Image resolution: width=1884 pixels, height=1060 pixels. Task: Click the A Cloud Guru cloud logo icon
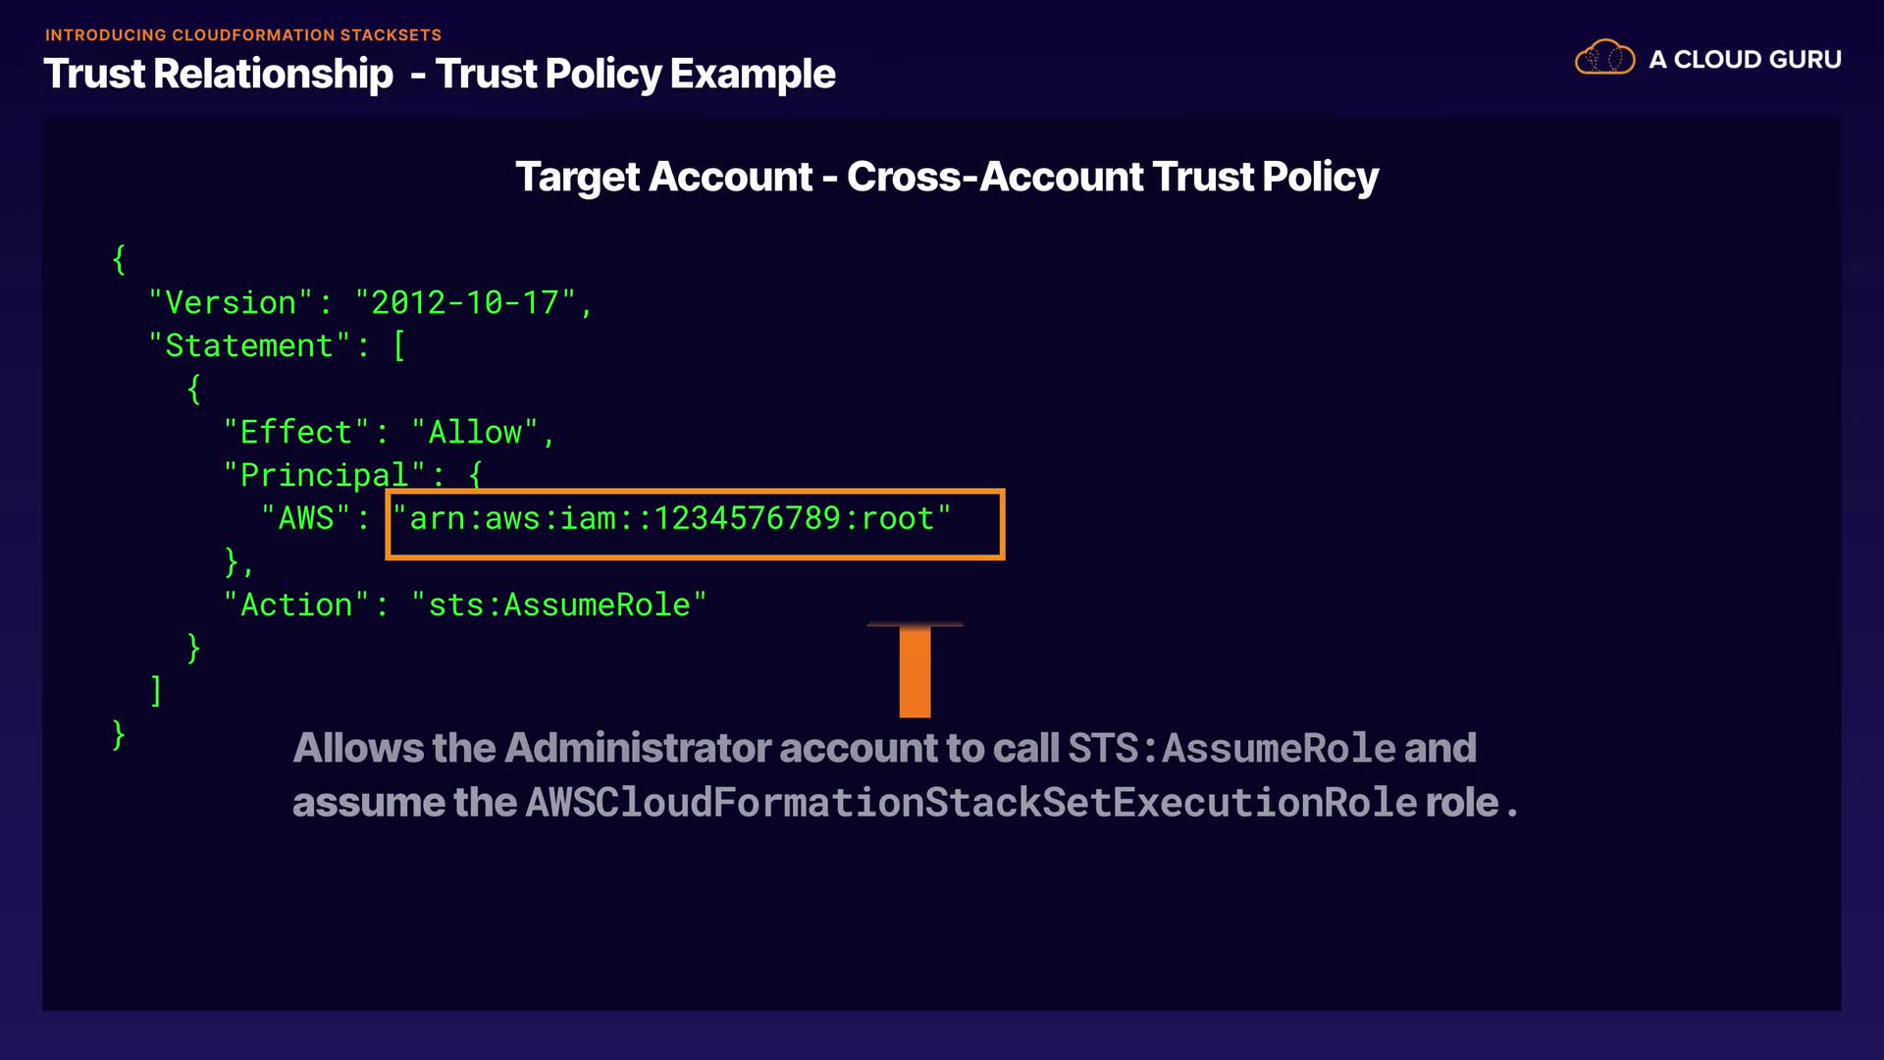[1604, 58]
